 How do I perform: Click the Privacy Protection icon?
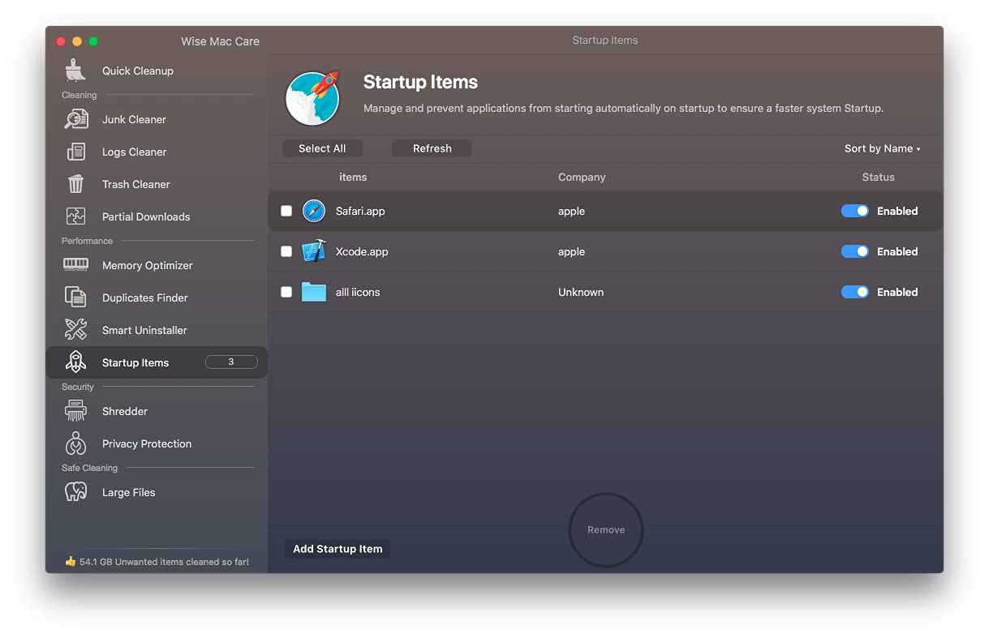click(75, 443)
